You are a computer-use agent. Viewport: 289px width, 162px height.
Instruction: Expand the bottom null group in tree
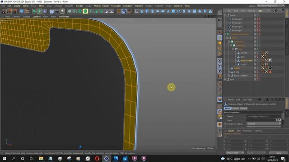(x=225, y=79)
